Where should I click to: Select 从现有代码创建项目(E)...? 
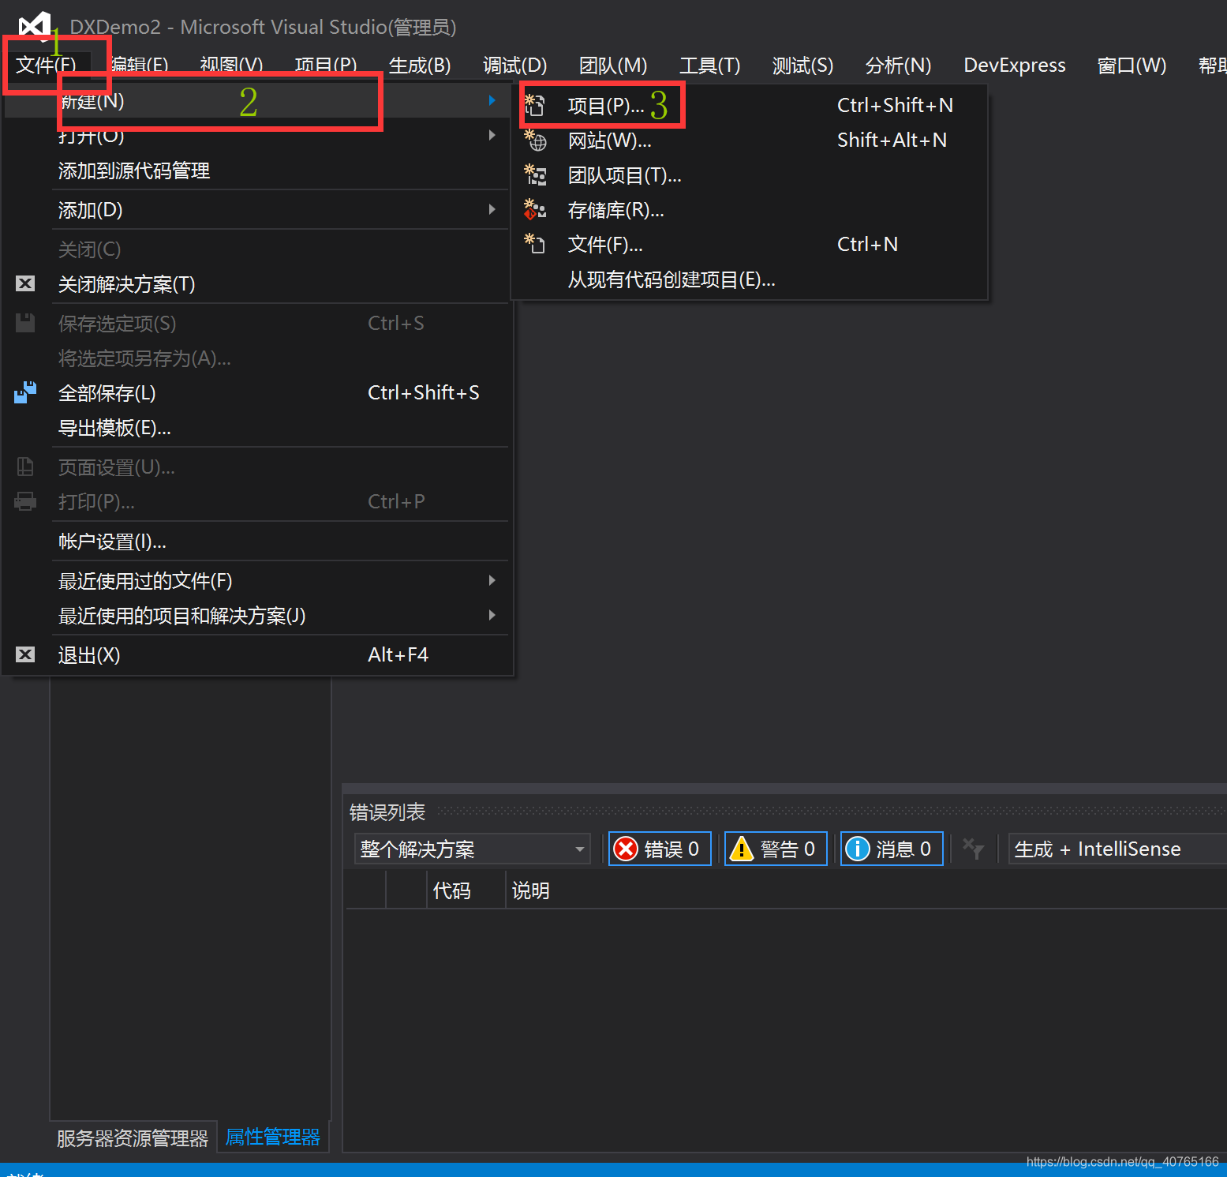click(x=750, y=279)
